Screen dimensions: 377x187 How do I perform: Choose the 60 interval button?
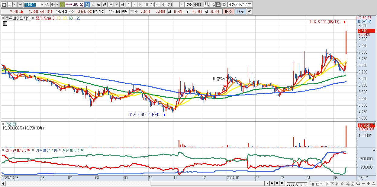point(163,5)
